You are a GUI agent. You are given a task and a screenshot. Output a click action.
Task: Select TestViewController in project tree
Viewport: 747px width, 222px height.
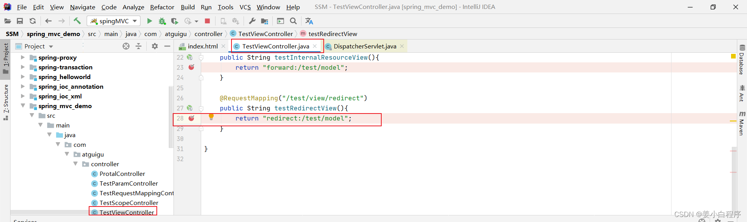(126, 212)
